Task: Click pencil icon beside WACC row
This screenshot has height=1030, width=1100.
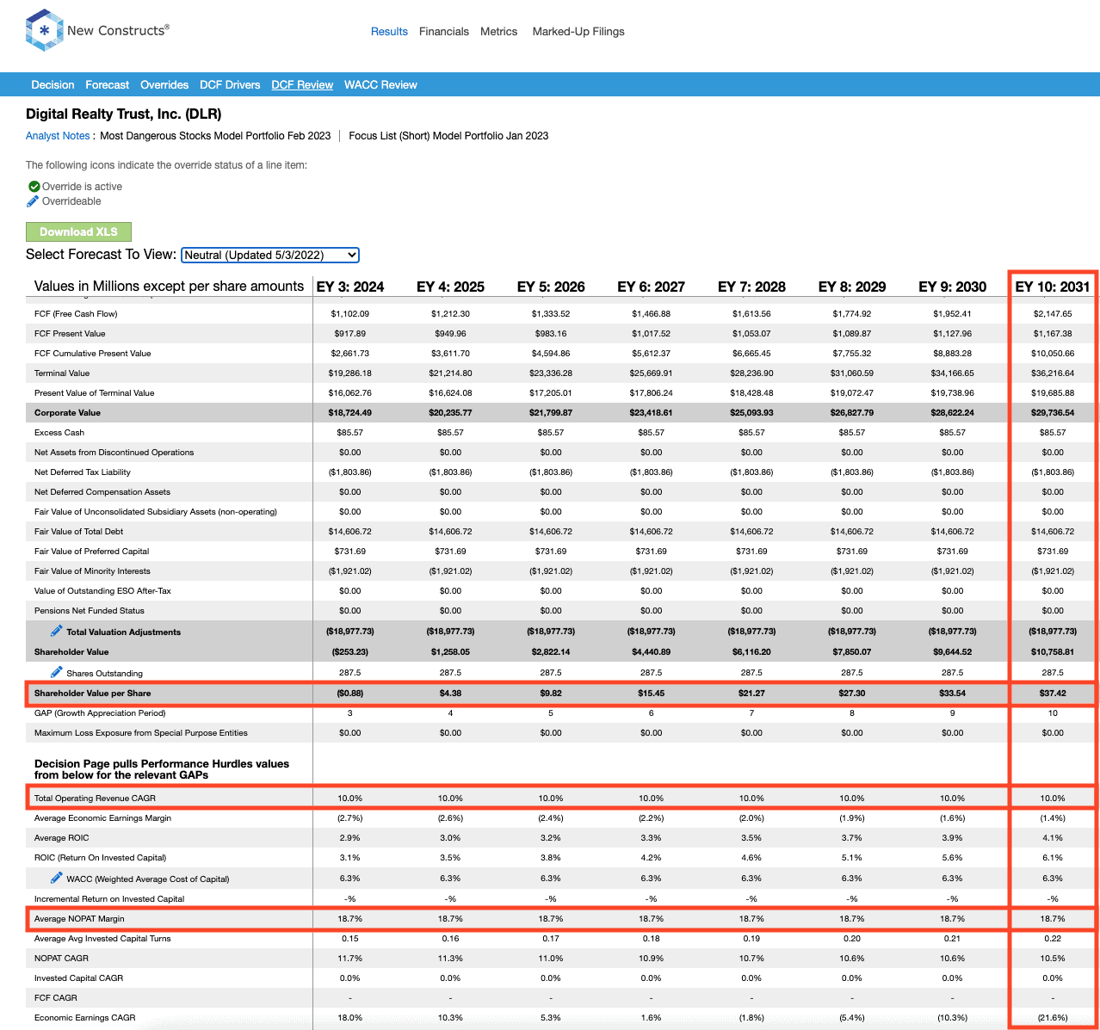Action: pyautogui.click(x=56, y=878)
